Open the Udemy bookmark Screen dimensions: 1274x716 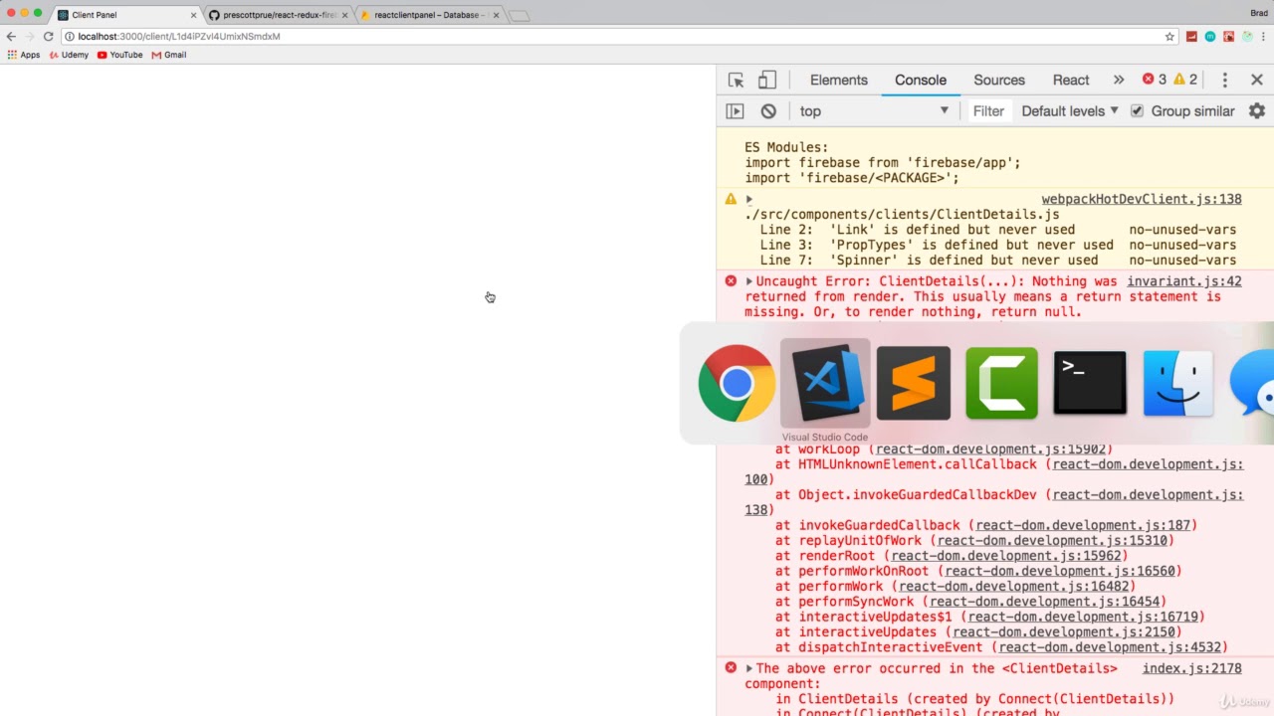pyautogui.click(x=68, y=55)
